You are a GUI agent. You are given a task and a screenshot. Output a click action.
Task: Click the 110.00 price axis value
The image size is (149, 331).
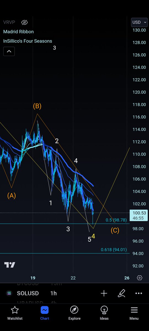[x=139, y=154]
